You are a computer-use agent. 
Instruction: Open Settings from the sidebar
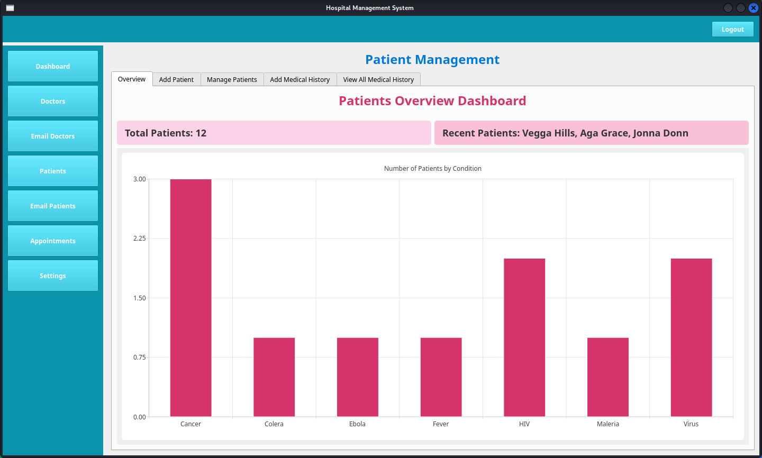click(53, 276)
